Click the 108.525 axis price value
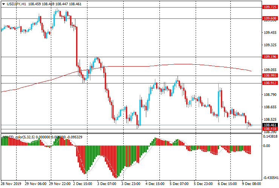 (x=270, y=120)
